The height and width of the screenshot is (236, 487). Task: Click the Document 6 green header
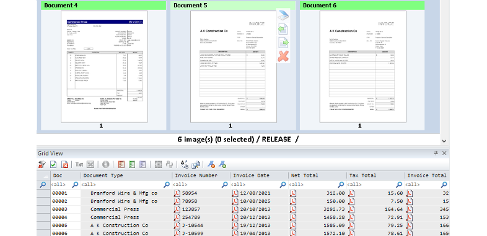[x=362, y=6]
